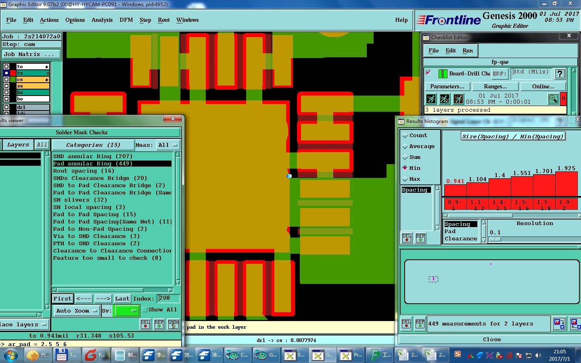Open the first Genesis disc taskbar item
This screenshot has width=581, height=363.
click(x=238, y=355)
